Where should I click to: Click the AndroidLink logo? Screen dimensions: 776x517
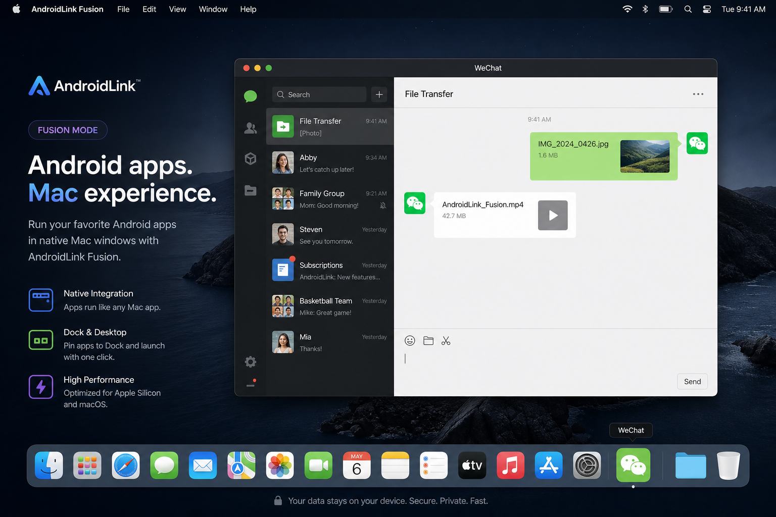coord(84,86)
